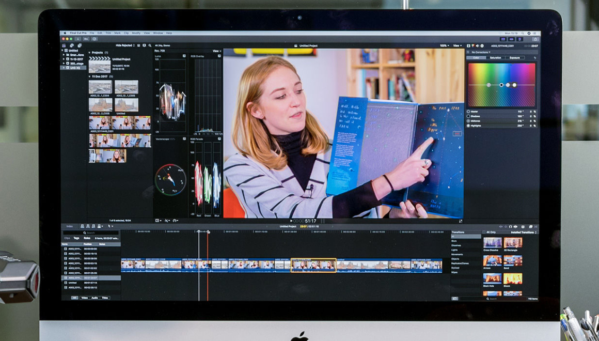599x341 pixels.
Task: Click the Audio filter button in index
Action: 94,298
